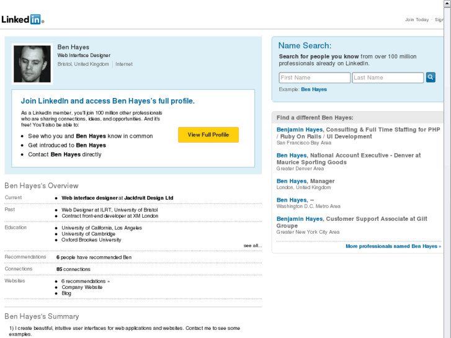Open the '6 recommendations' website link
Image resolution: width=451 pixels, height=338 pixels.
coord(85,281)
